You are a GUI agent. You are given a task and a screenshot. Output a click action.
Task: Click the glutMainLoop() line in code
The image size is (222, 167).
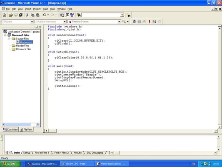(67, 86)
